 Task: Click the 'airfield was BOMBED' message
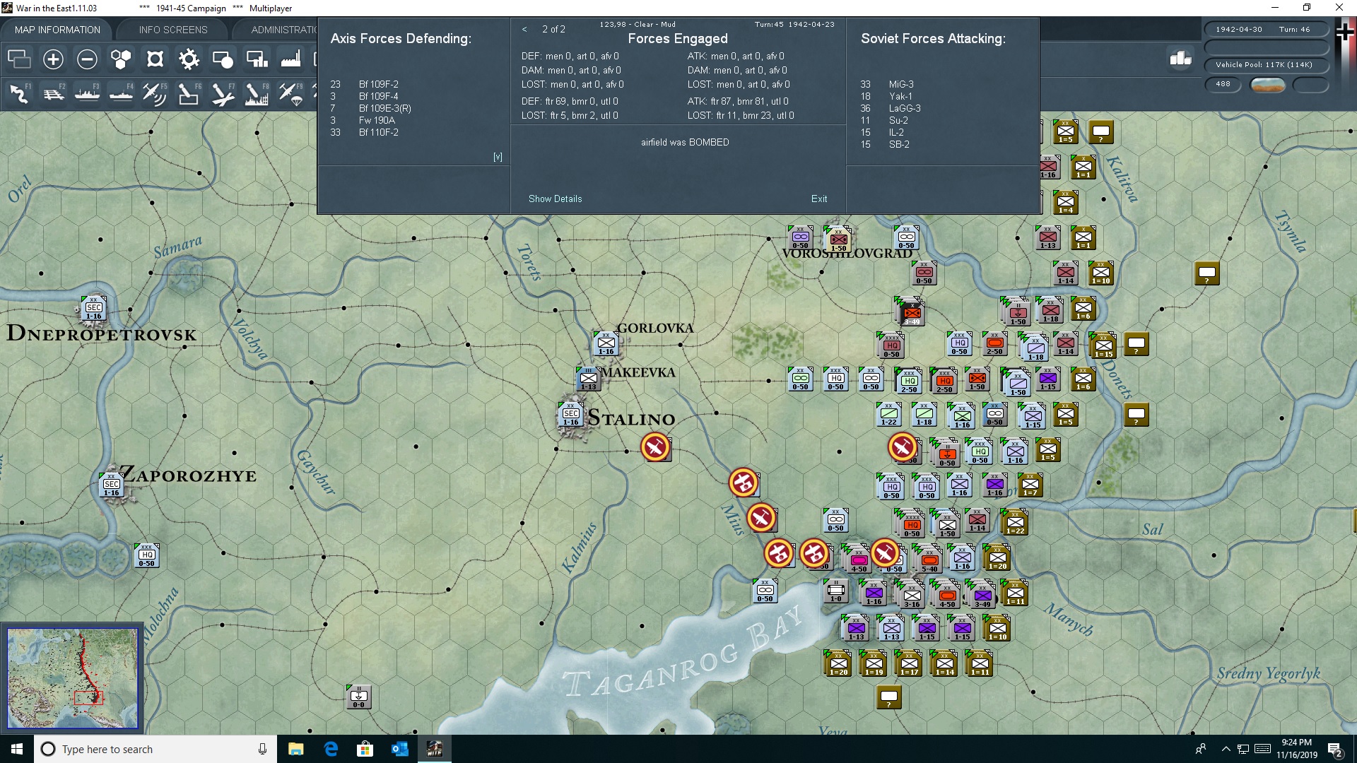[685, 142]
